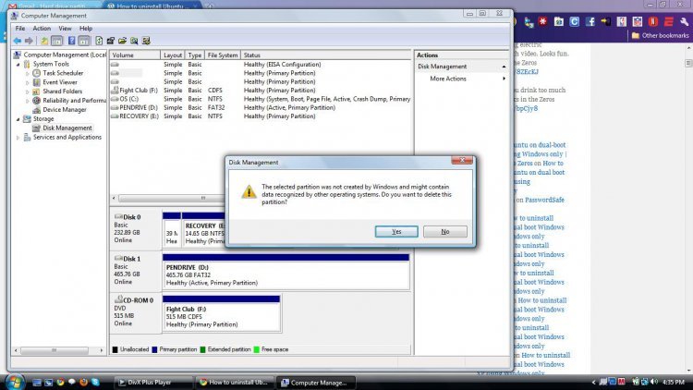693x390 pixels.
Task: Click the magnifier search toolbar icon
Action: pyautogui.click(x=134, y=41)
